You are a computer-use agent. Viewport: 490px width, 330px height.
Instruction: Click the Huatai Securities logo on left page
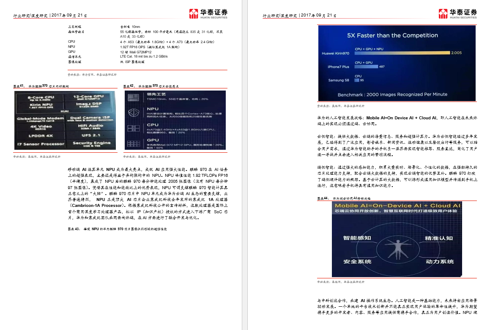click(x=208, y=14)
